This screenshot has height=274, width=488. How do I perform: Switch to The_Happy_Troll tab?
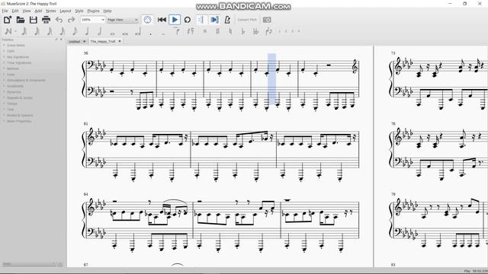coord(103,41)
